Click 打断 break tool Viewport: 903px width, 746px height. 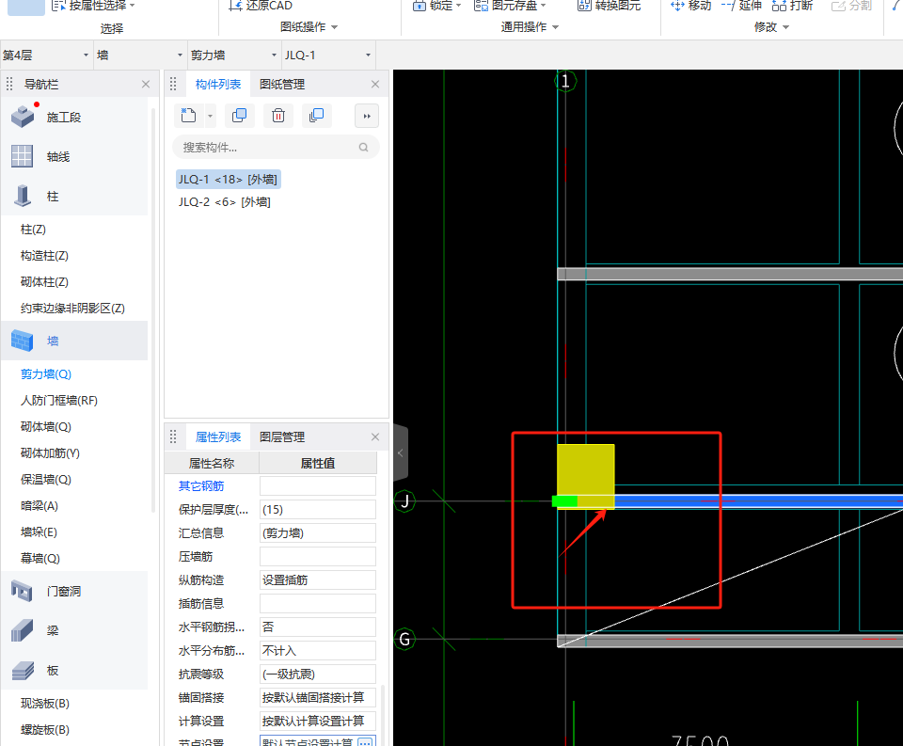coord(792,6)
